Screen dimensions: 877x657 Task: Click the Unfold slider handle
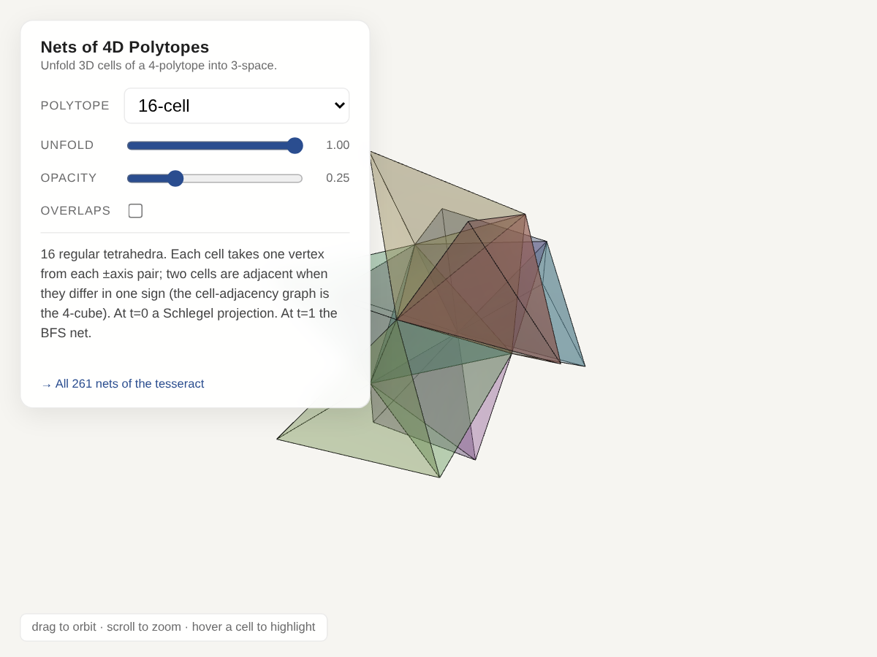(x=295, y=145)
